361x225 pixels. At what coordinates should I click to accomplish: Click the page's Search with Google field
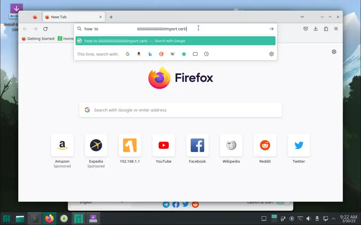[180, 110]
